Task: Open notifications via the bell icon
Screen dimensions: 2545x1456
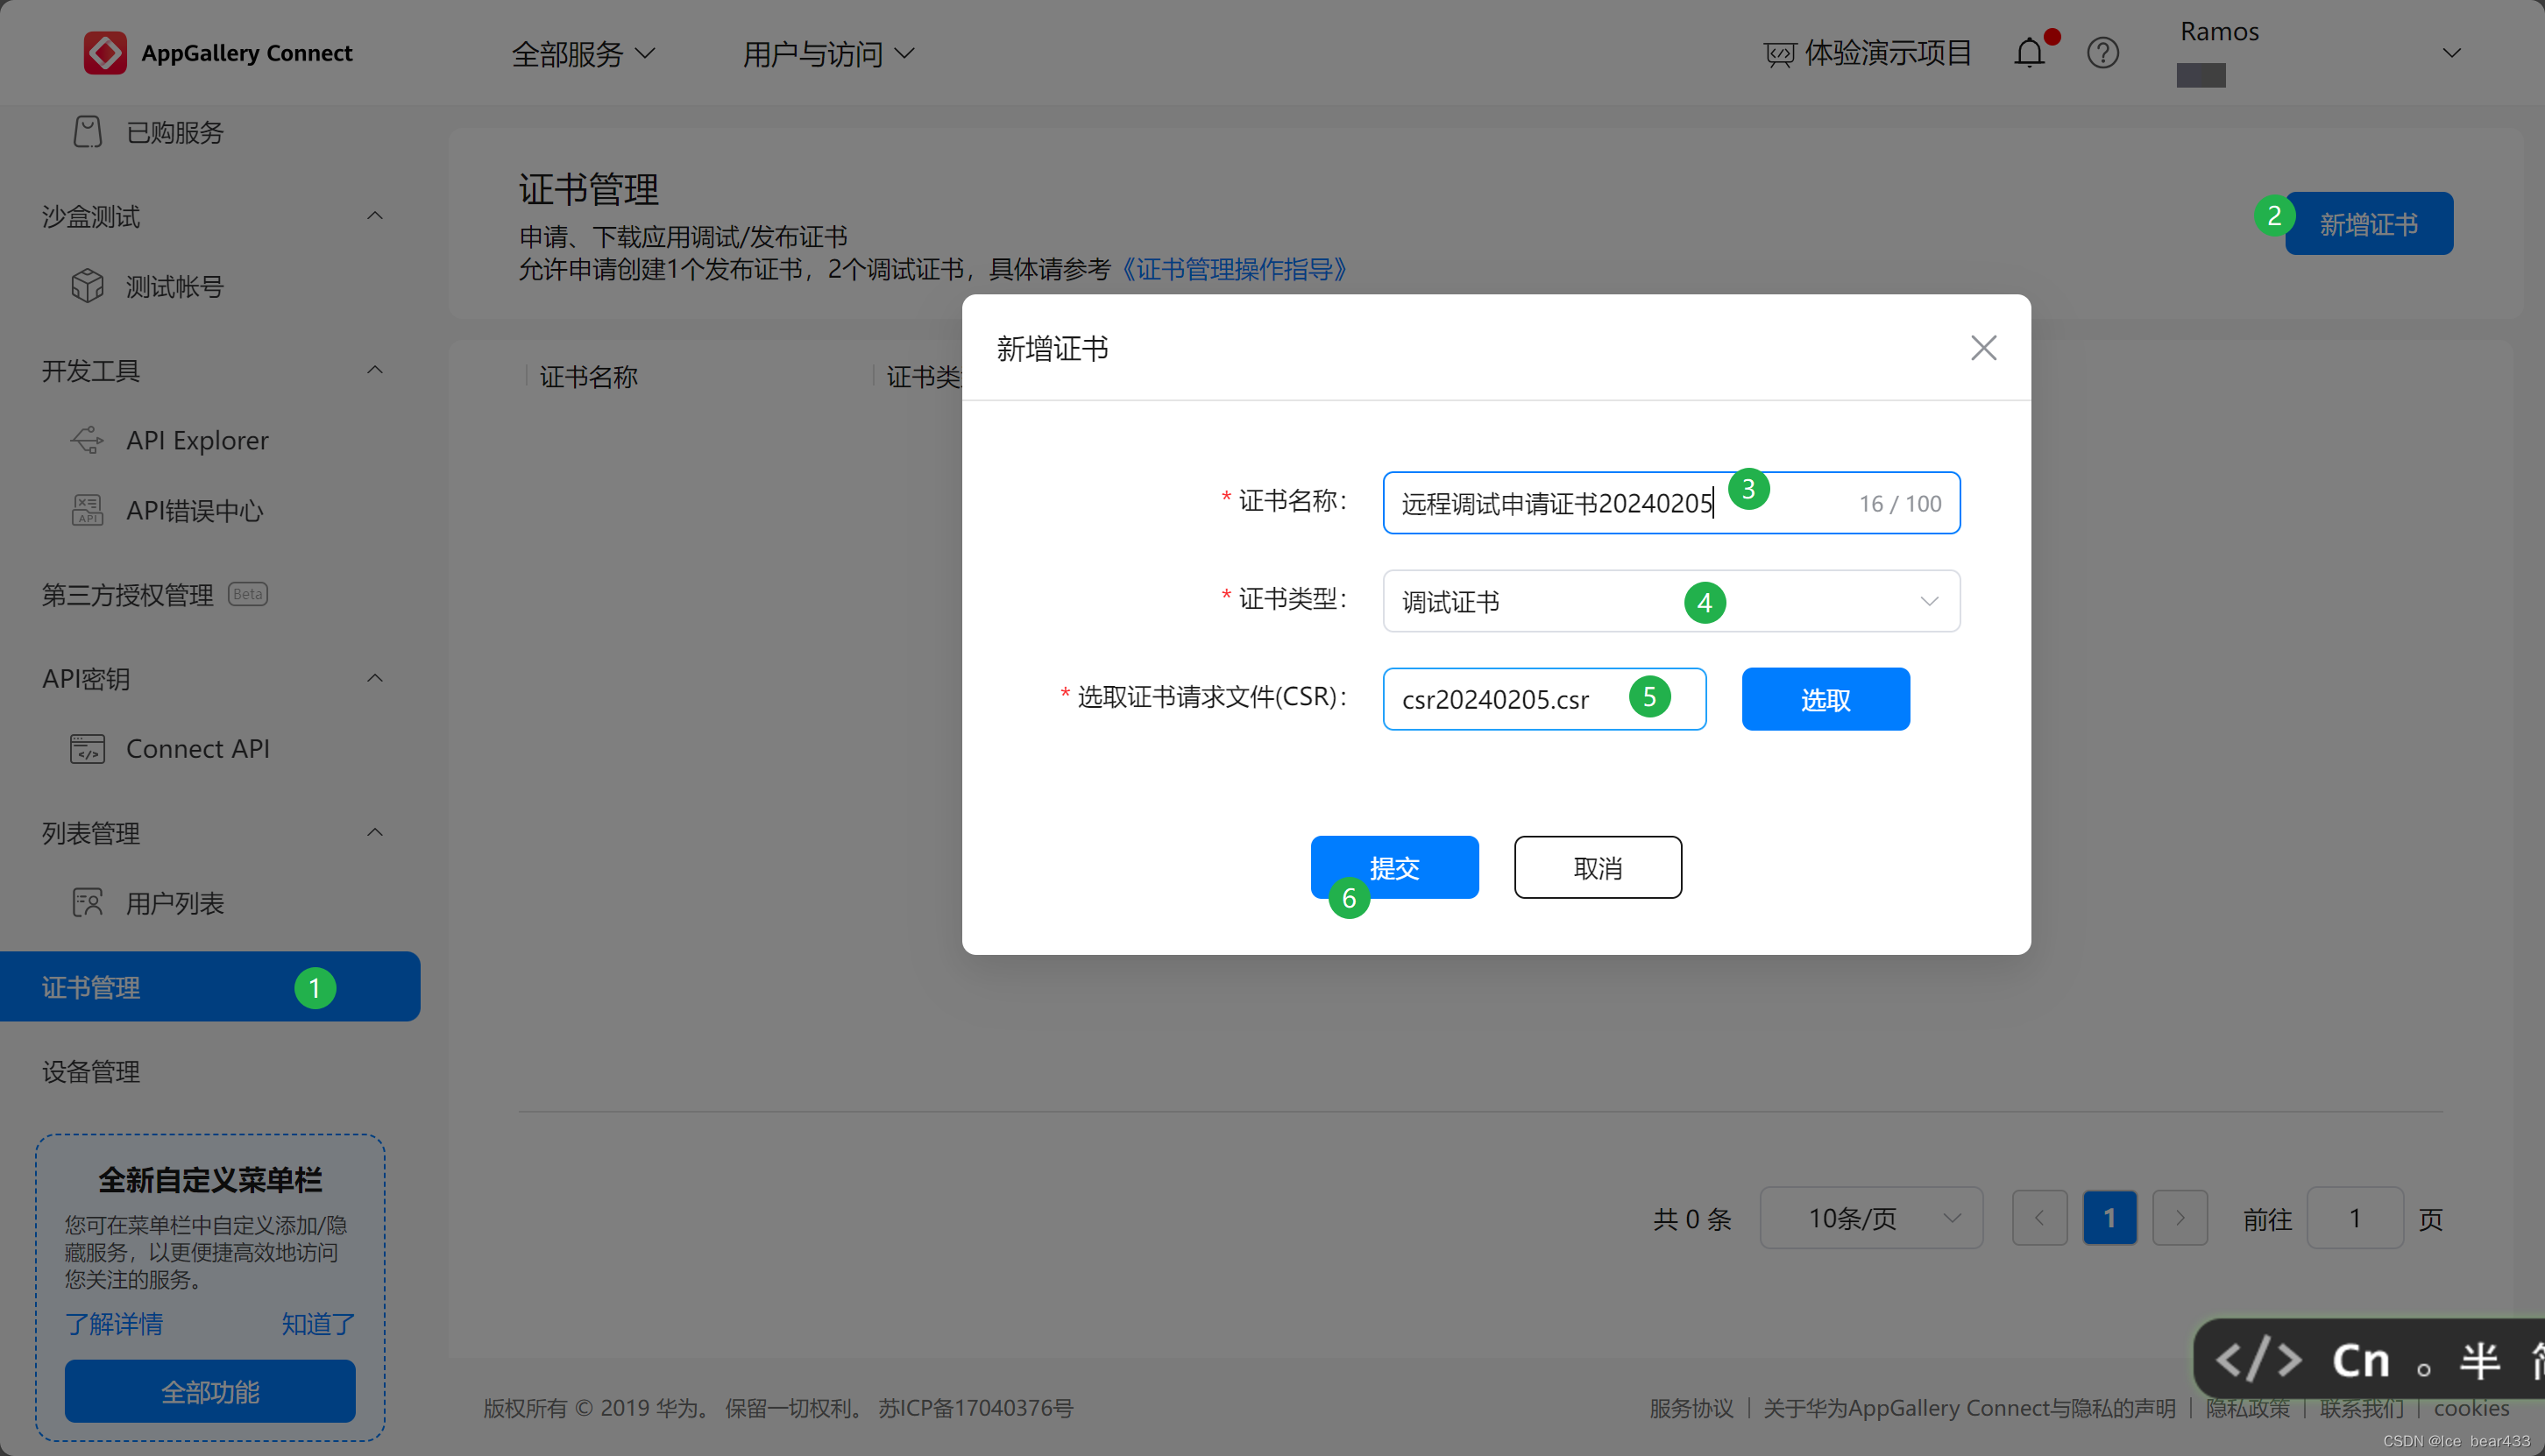Action: [2031, 52]
